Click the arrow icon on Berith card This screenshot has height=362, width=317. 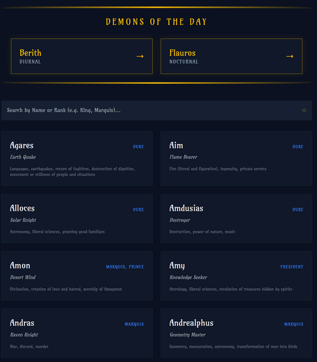pyautogui.click(x=140, y=56)
